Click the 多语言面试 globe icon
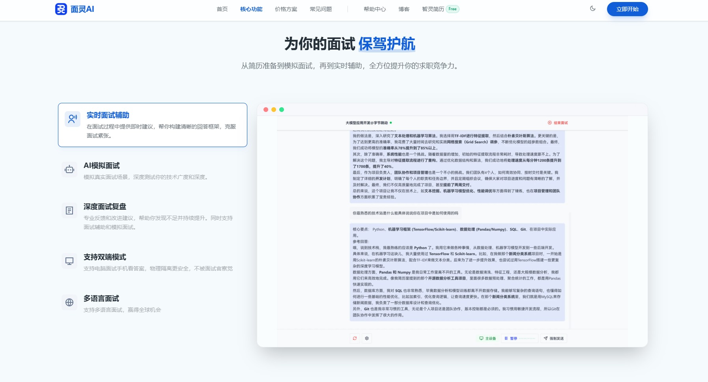The image size is (708, 382). tap(69, 302)
